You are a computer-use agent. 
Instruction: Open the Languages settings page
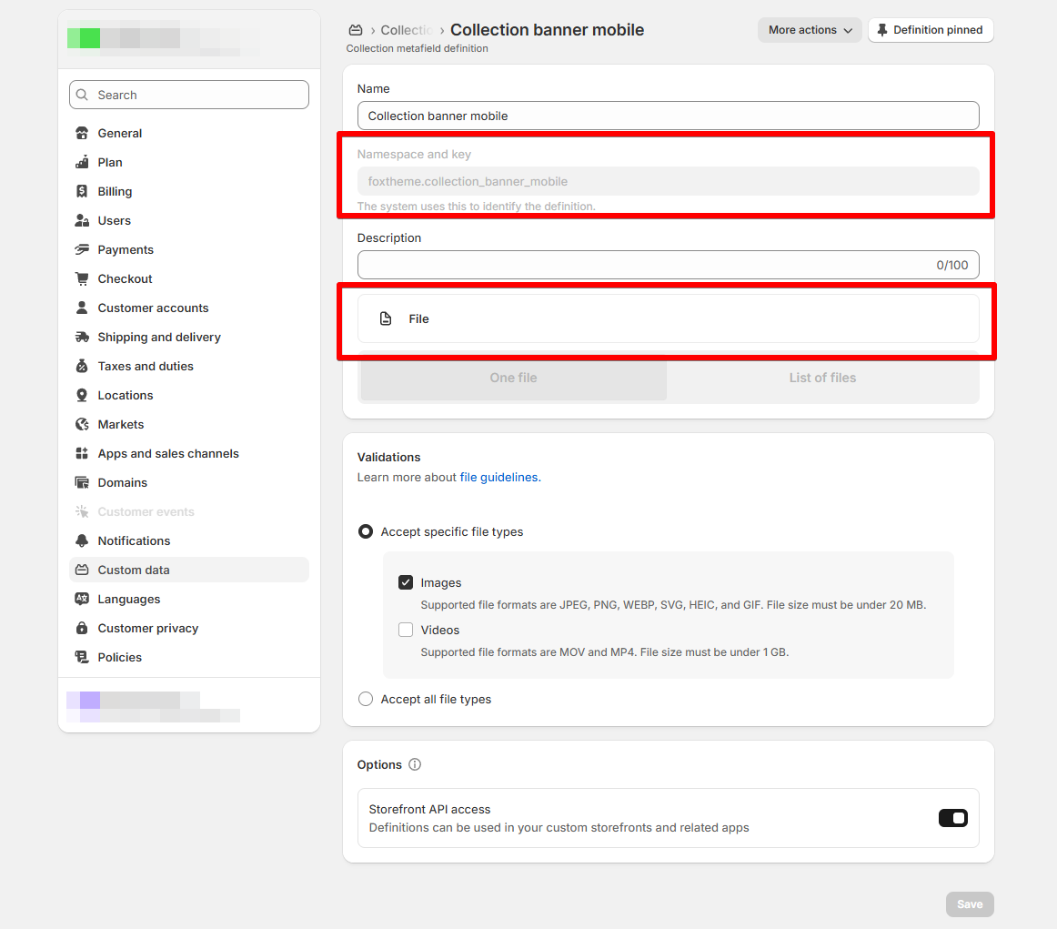pyautogui.click(x=129, y=599)
